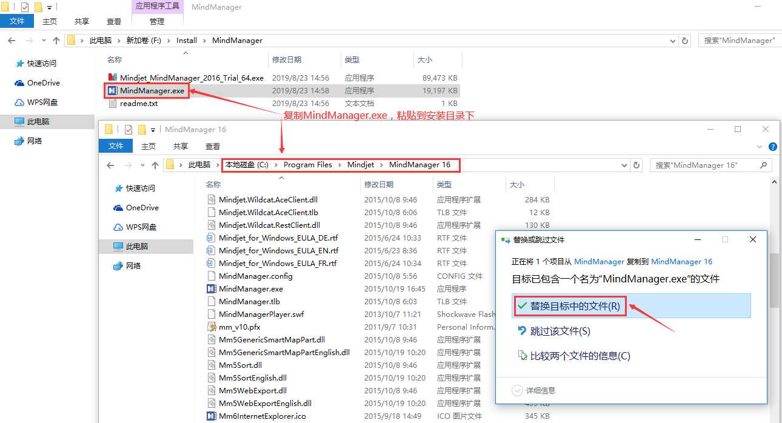The width and height of the screenshot is (782, 423).
Task: Open 主页 tab in back window
Action: (50, 21)
